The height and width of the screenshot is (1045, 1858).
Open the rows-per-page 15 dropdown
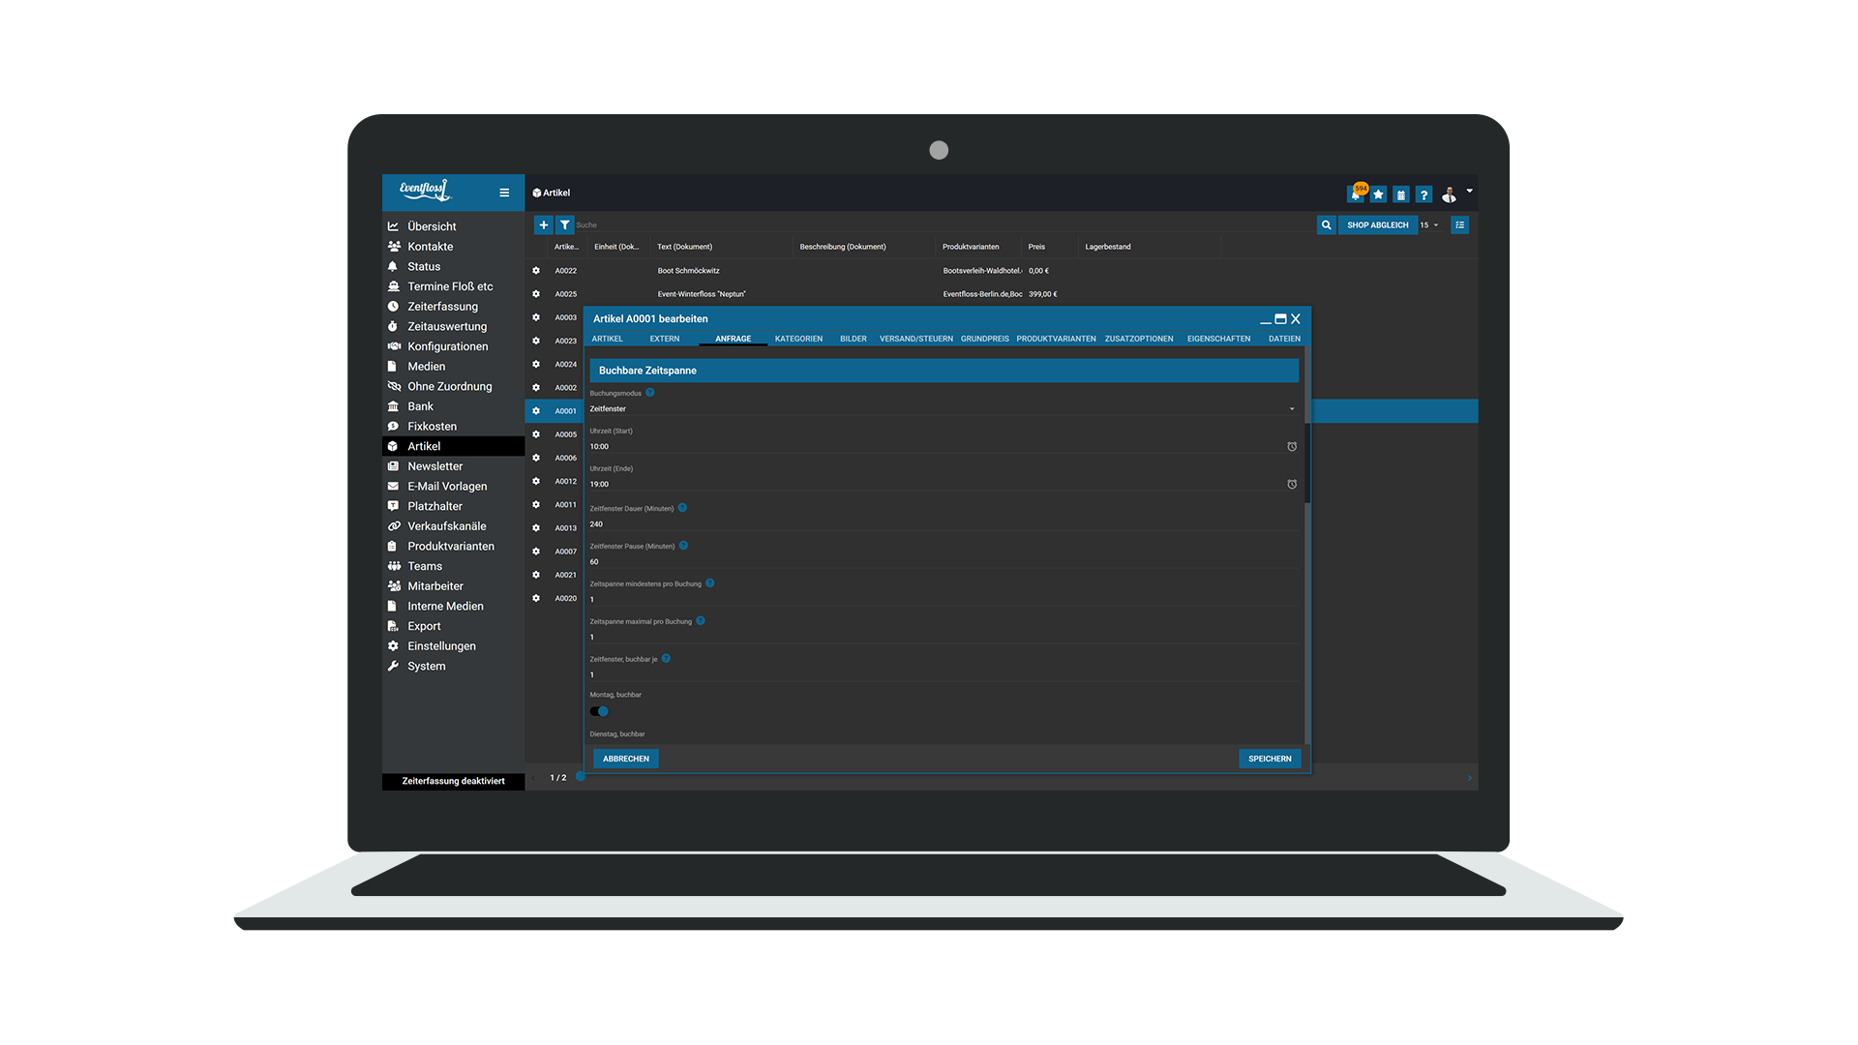[1429, 224]
